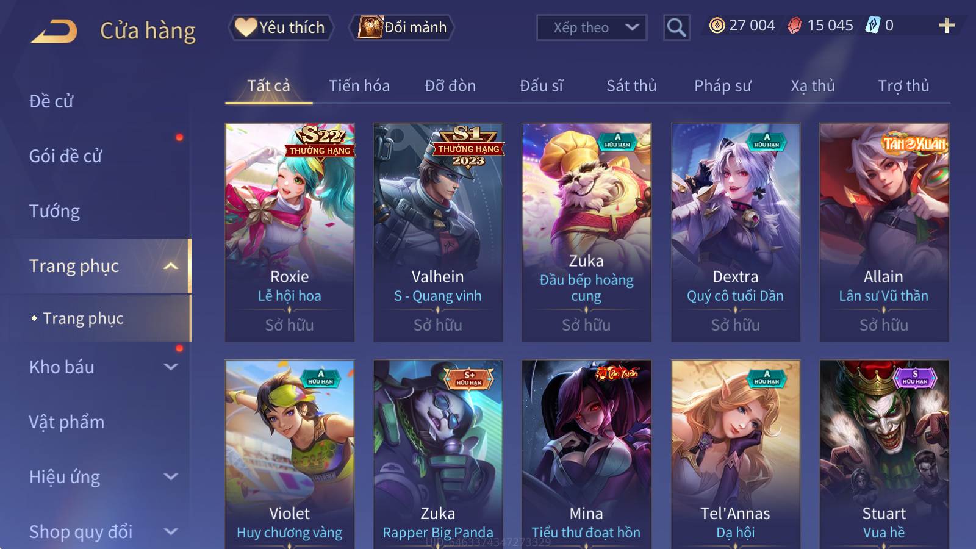Switch to the Sát thủ tab
The height and width of the screenshot is (549, 976).
click(x=631, y=86)
